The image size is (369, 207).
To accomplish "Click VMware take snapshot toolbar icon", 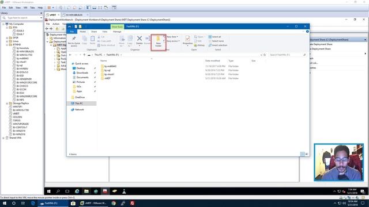I will (x=69, y=7).
